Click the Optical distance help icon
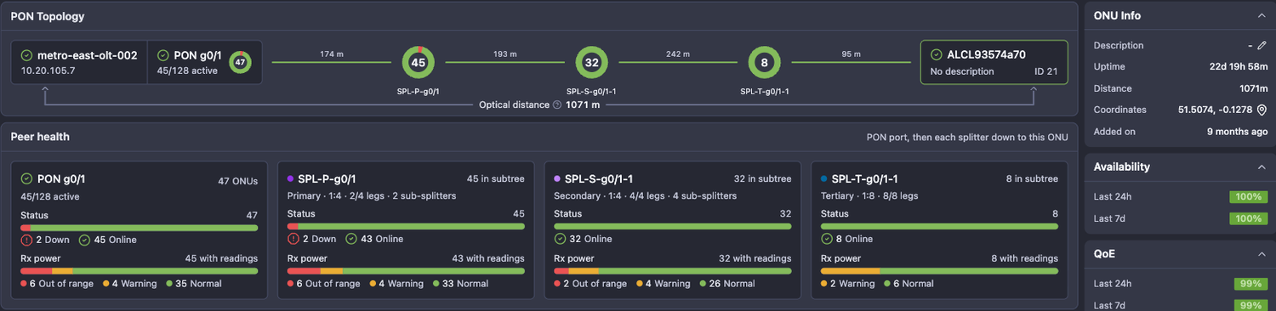 point(557,105)
